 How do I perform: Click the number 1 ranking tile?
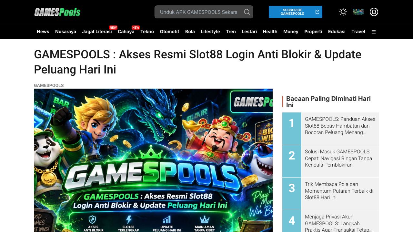coord(292,128)
